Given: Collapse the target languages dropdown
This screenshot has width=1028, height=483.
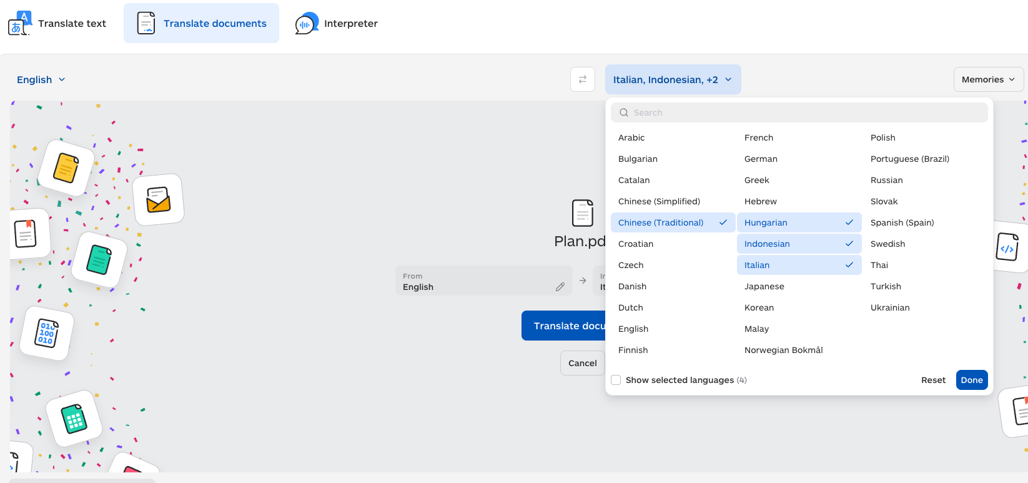Looking at the screenshot, I should [672, 80].
